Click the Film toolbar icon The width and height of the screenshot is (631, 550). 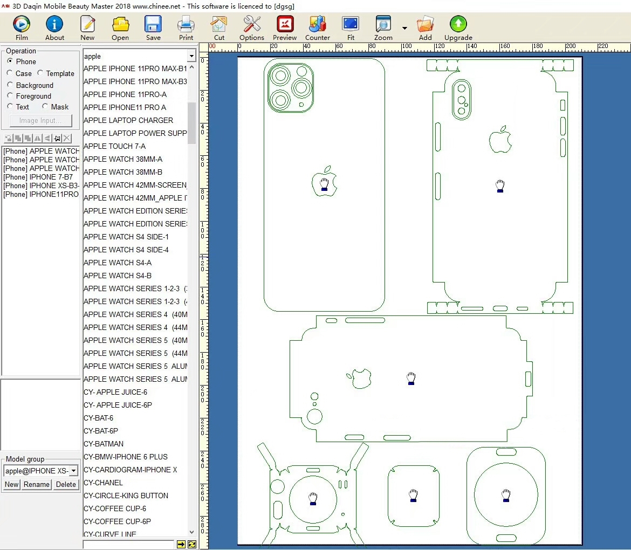click(22, 27)
